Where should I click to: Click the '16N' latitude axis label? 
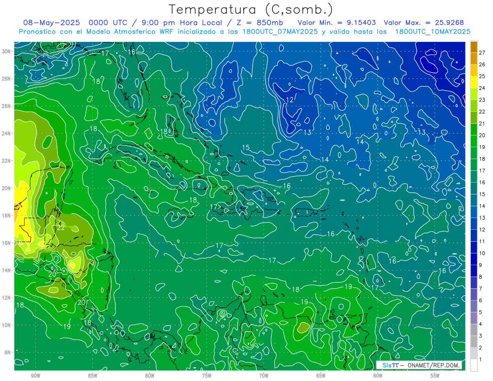pyautogui.click(x=6, y=243)
